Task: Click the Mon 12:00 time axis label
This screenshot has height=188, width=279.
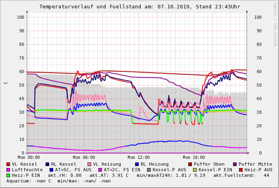Action: click(139, 158)
